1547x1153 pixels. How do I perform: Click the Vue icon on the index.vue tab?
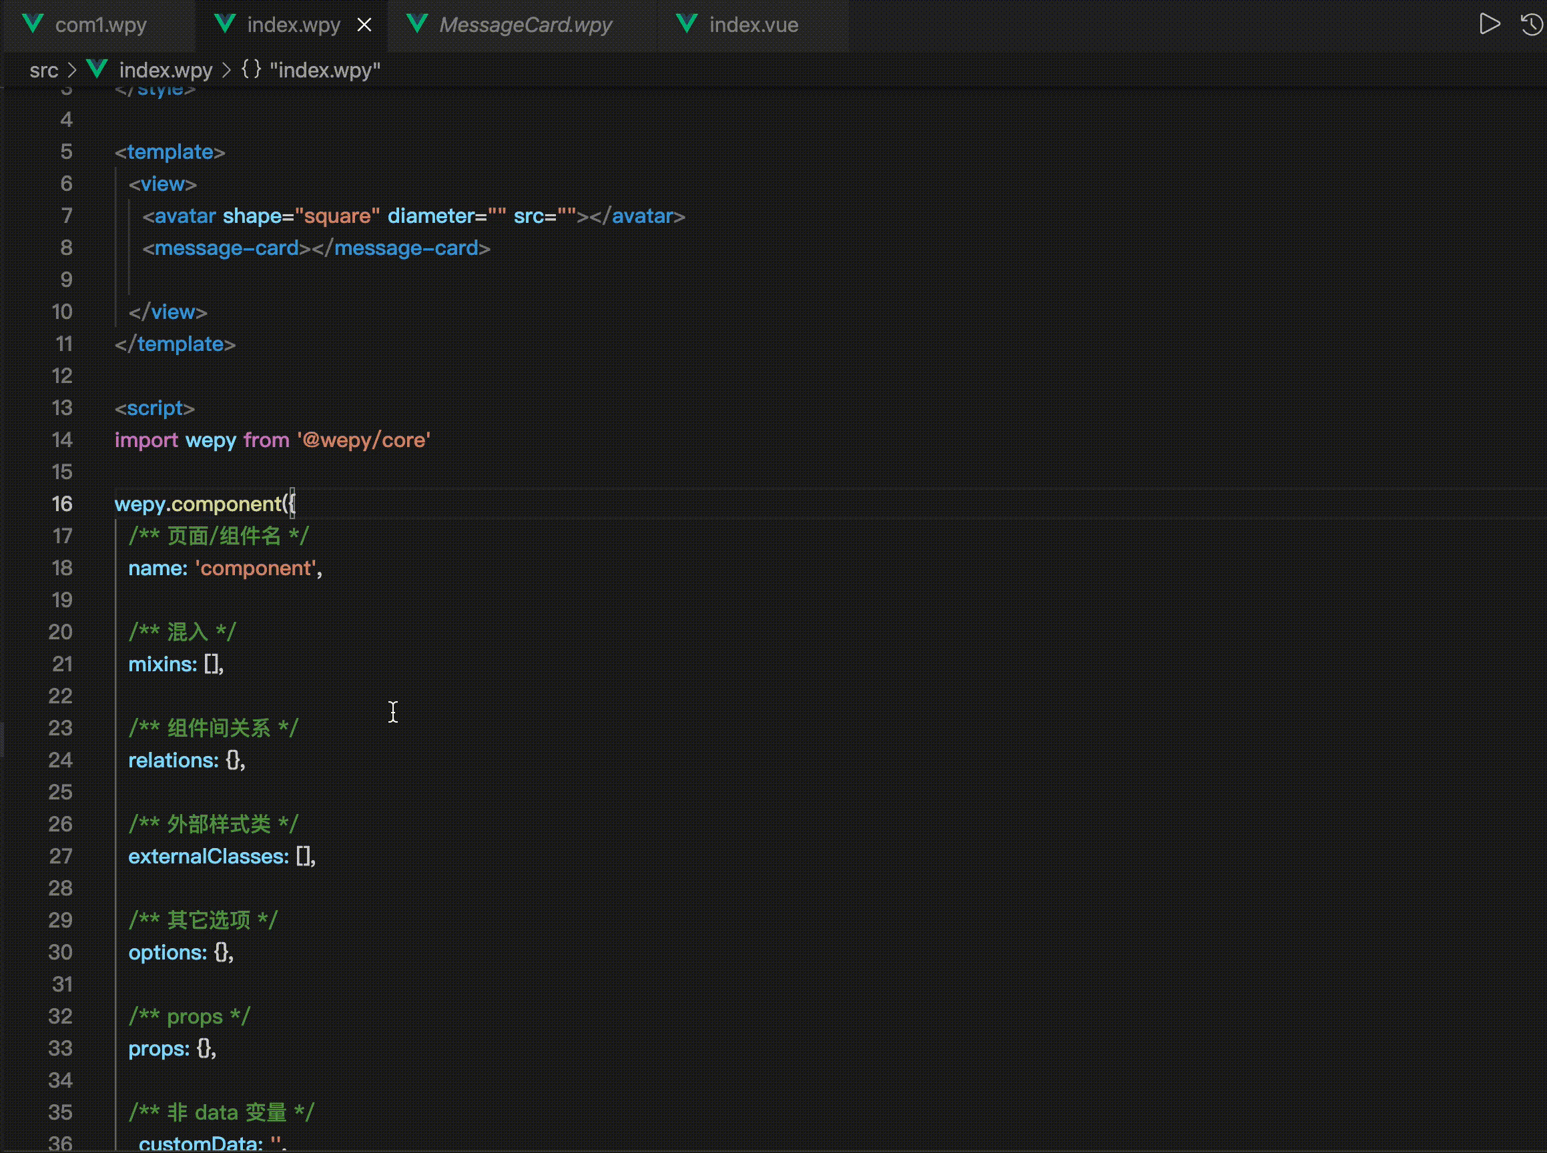(x=687, y=25)
